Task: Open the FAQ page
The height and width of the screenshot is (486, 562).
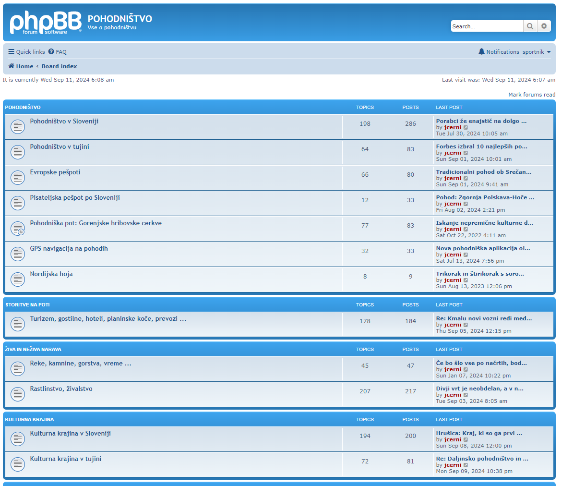Action: (58, 52)
